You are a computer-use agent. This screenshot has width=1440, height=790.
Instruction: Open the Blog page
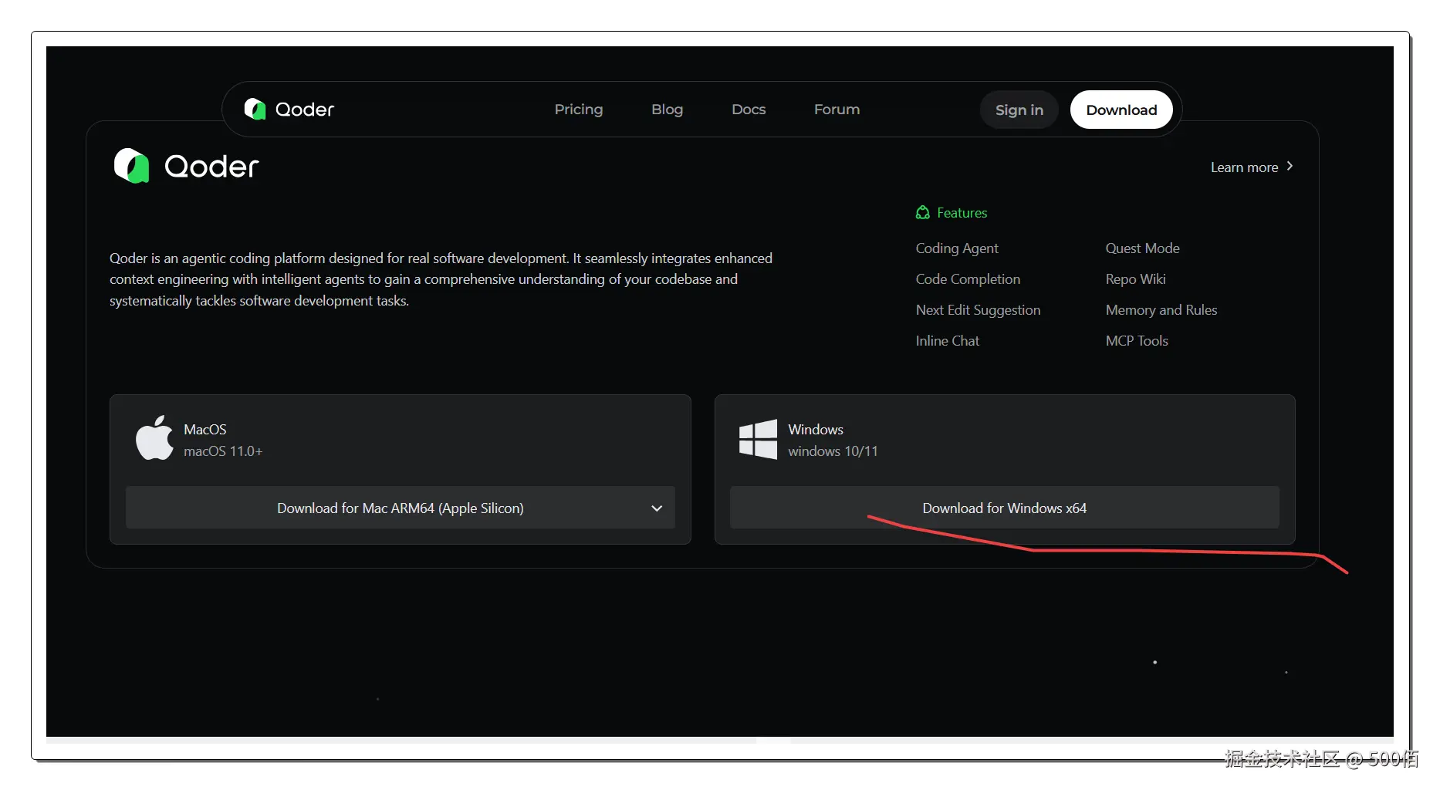(668, 110)
